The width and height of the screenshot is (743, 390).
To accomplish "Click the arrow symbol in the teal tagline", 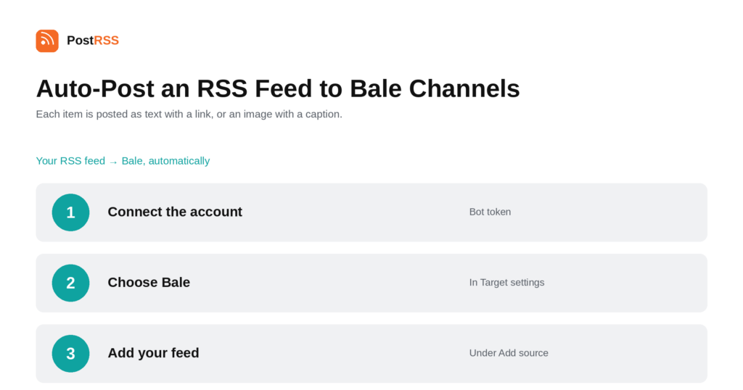I will (113, 162).
